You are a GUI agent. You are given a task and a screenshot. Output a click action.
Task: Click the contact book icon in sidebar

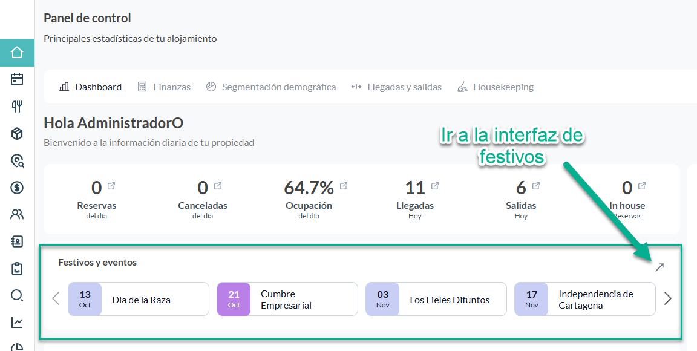pyautogui.click(x=17, y=241)
